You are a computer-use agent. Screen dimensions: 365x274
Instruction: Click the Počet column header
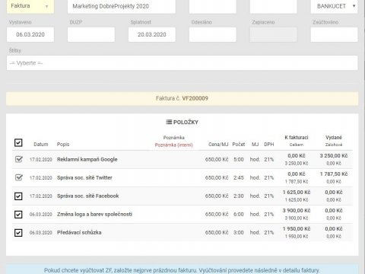pos(239,145)
